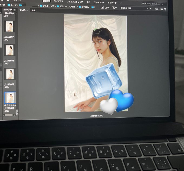Viewport: 184px width, 171px height.
Task: Click the デスクトップ folder icon in path
Action: pyautogui.click(x=41, y=6)
